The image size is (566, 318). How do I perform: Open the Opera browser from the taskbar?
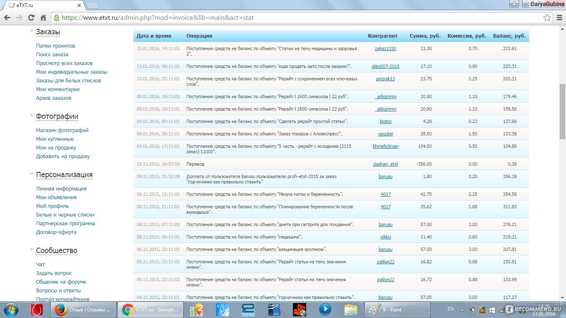click(x=36, y=309)
